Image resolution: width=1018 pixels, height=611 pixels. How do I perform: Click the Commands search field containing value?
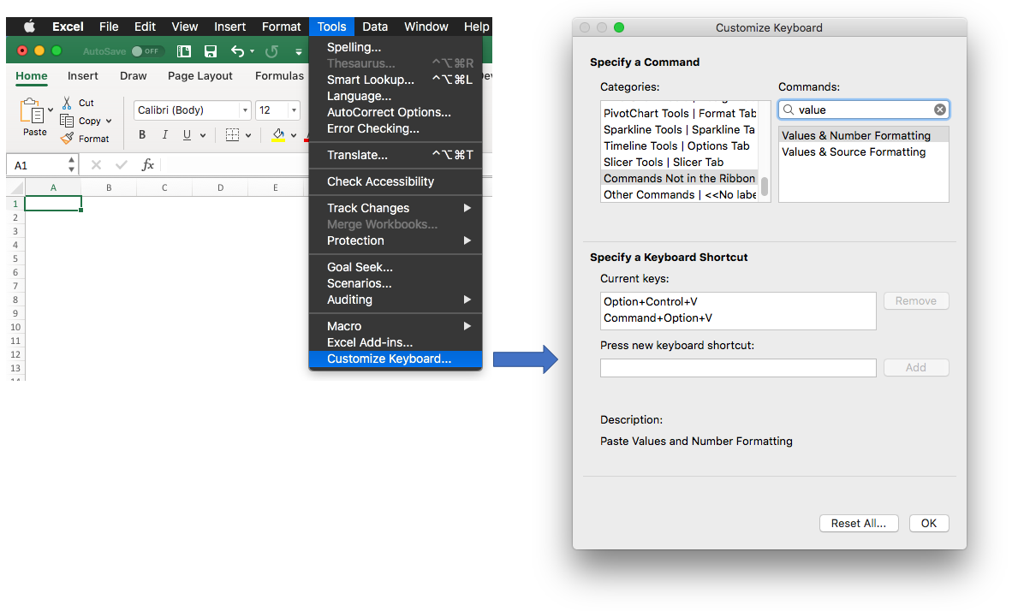(864, 110)
